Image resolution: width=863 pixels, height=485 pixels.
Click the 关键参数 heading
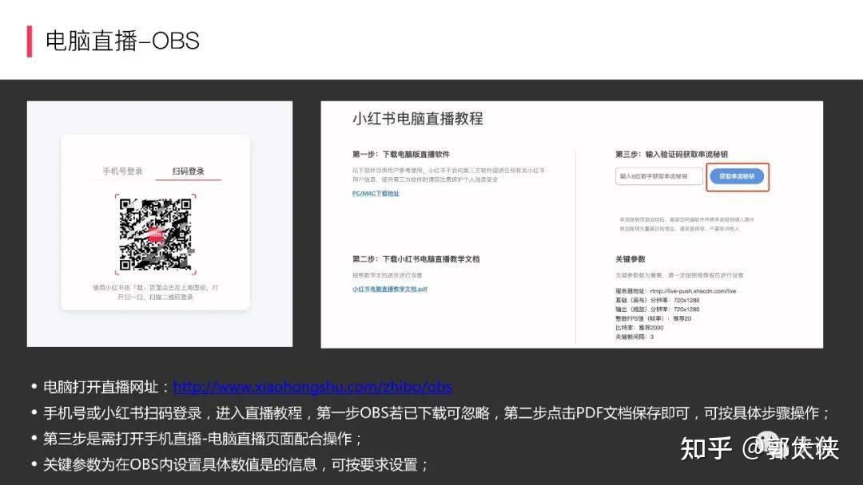coord(630,258)
